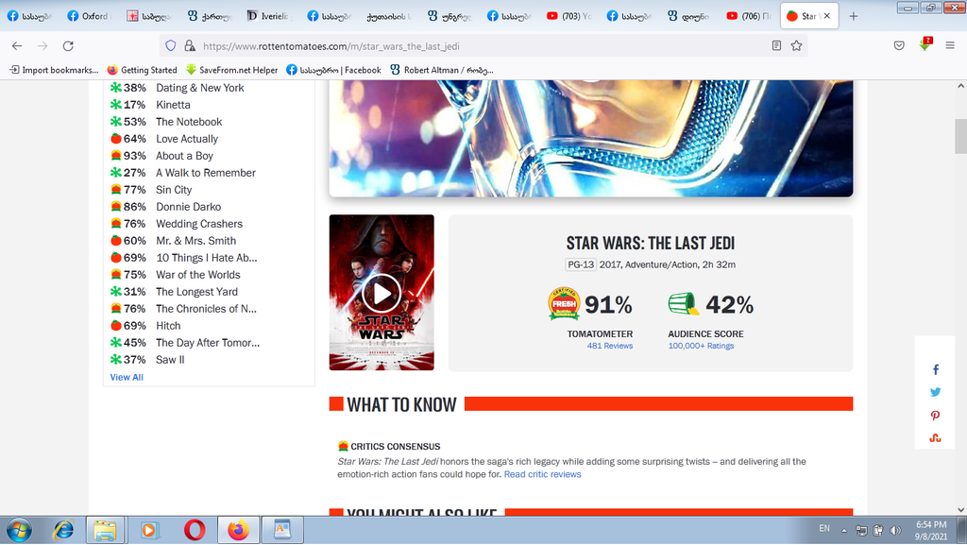Switch to Firefox in the taskbar
Image resolution: width=967 pixels, height=545 pixels.
(x=238, y=530)
